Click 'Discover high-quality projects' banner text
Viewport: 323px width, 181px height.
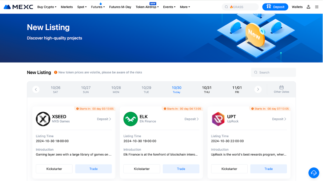pos(55,38)
